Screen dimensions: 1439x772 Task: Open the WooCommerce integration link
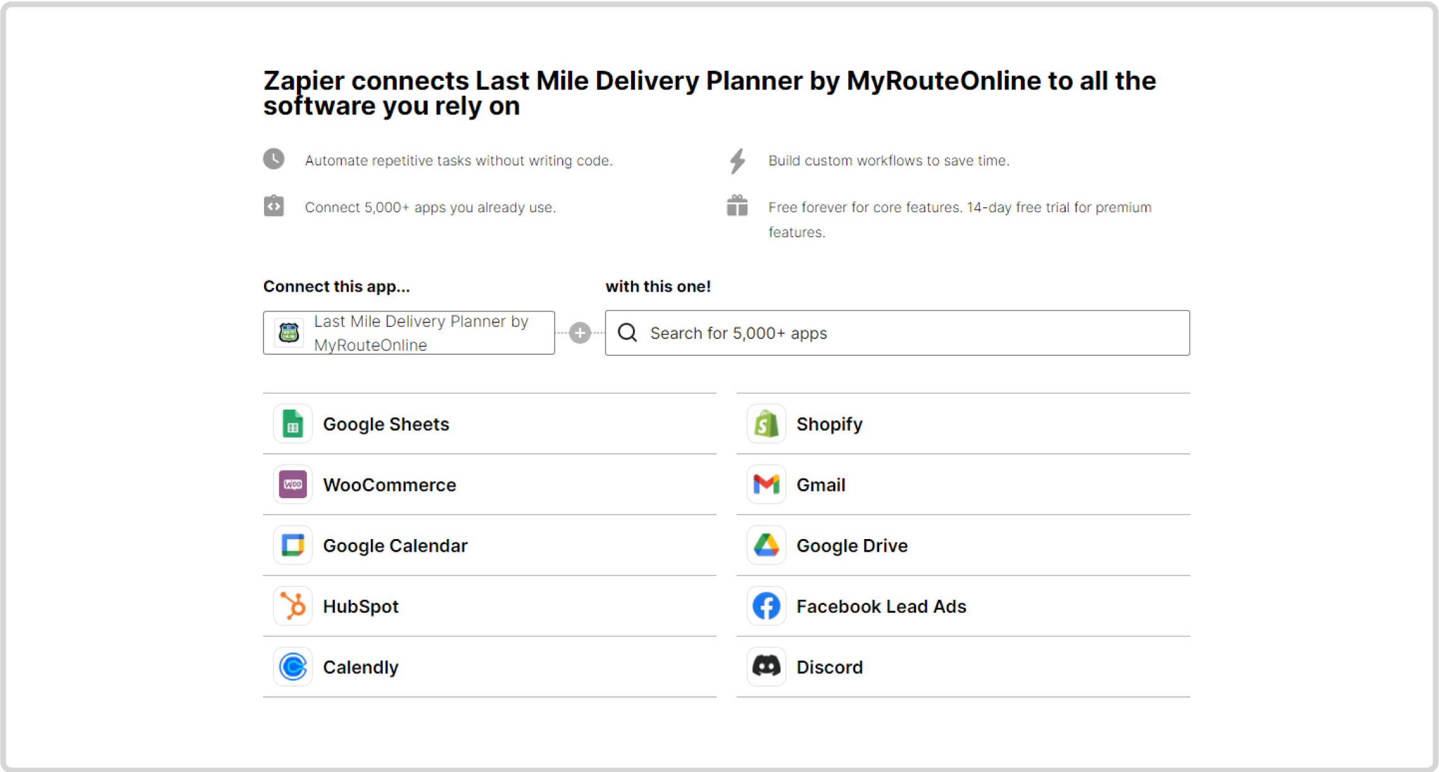point(490,484)
